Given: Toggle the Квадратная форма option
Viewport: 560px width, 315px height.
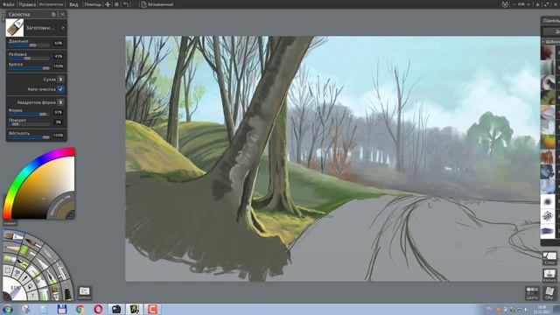Looking at the screenshot, I should tap(60, 102).
